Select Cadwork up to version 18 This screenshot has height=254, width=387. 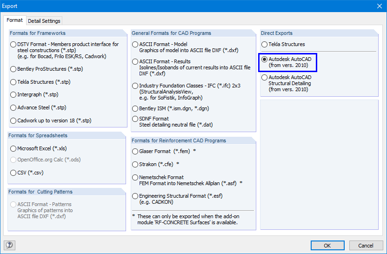[13, 121]
